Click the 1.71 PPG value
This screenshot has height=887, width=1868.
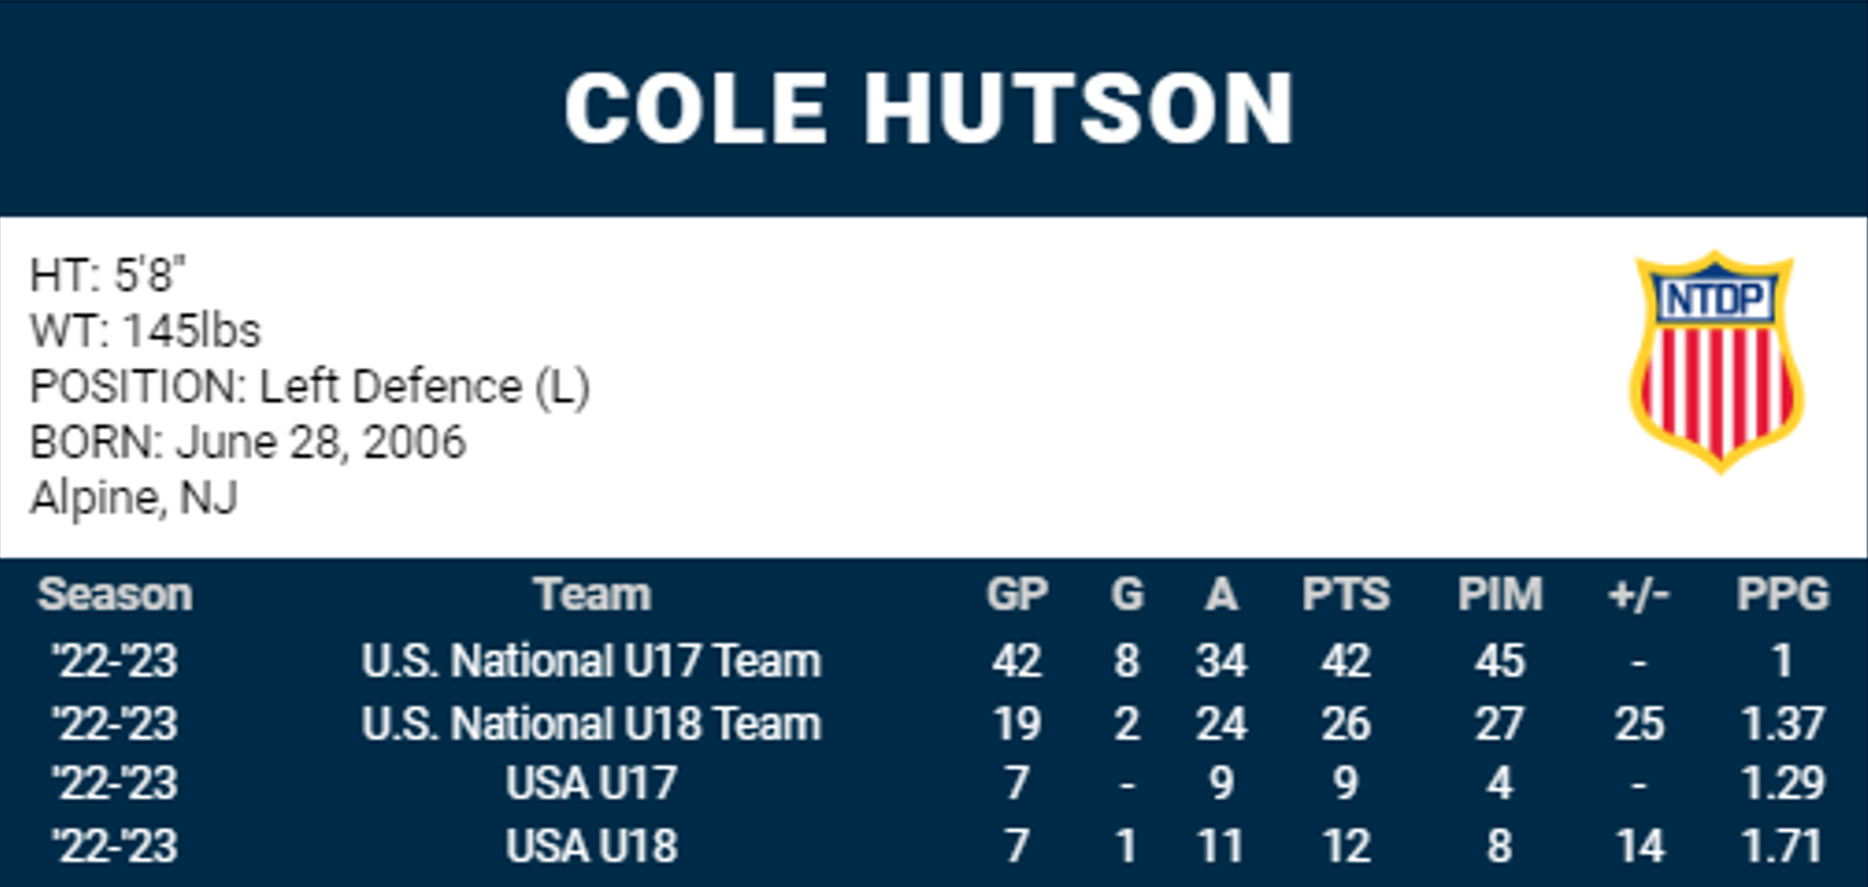click(1782, 845)
